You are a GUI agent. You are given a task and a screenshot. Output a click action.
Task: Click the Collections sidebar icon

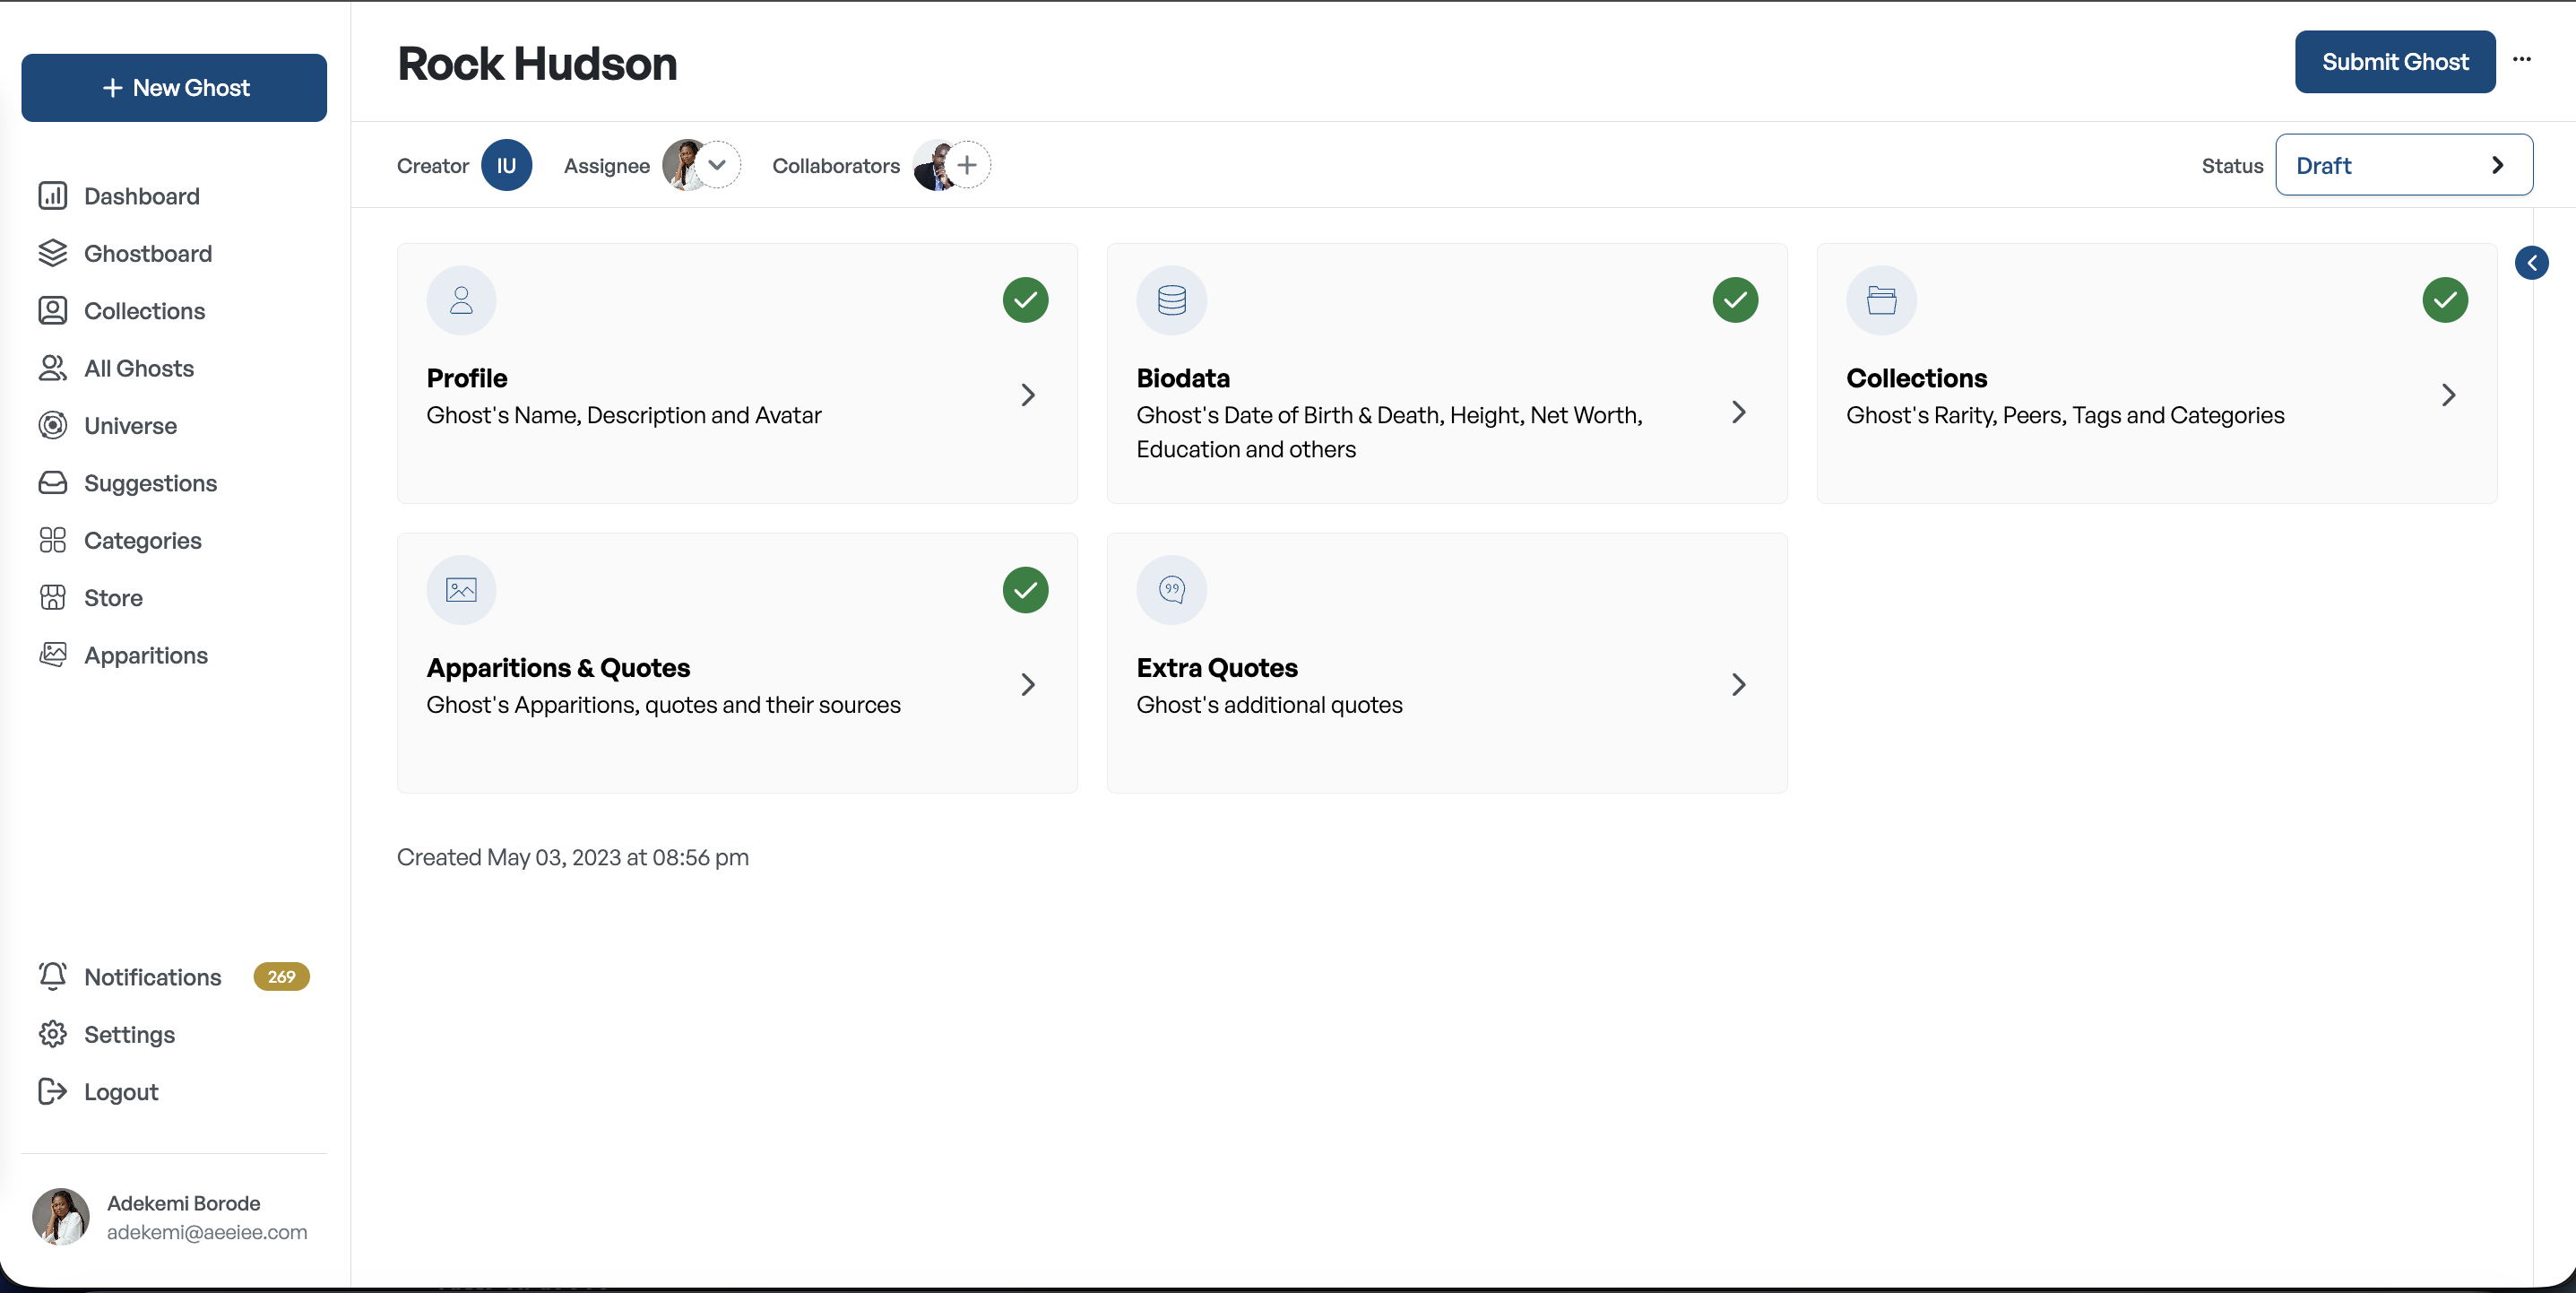point(53,310)
